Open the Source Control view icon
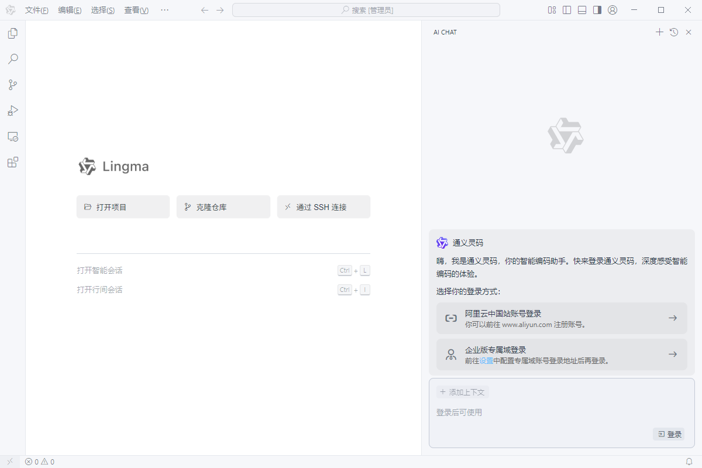The image size is (702, 468). (12, 85)
